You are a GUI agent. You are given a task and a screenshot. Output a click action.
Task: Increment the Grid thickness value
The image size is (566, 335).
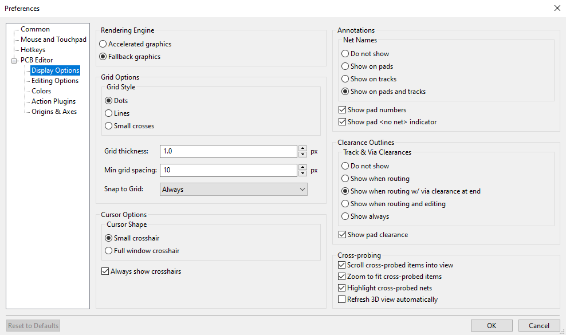tap(302, 148)
